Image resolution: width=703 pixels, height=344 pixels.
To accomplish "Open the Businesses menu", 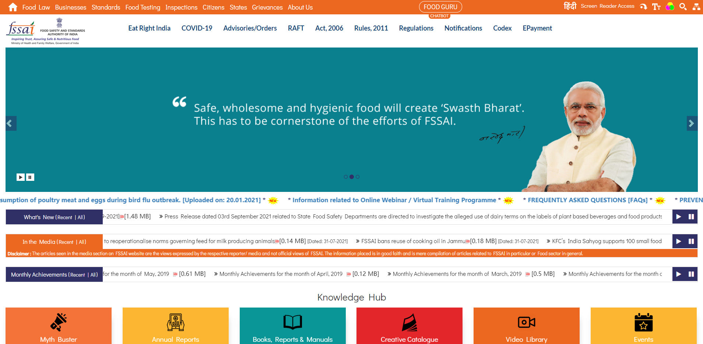I will pyautogui.click(x=71, y=7).
